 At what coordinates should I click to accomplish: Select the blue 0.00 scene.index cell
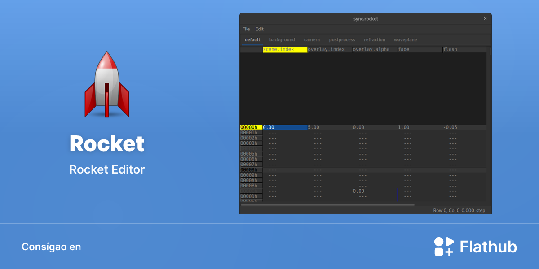click(x=285, y=127)
